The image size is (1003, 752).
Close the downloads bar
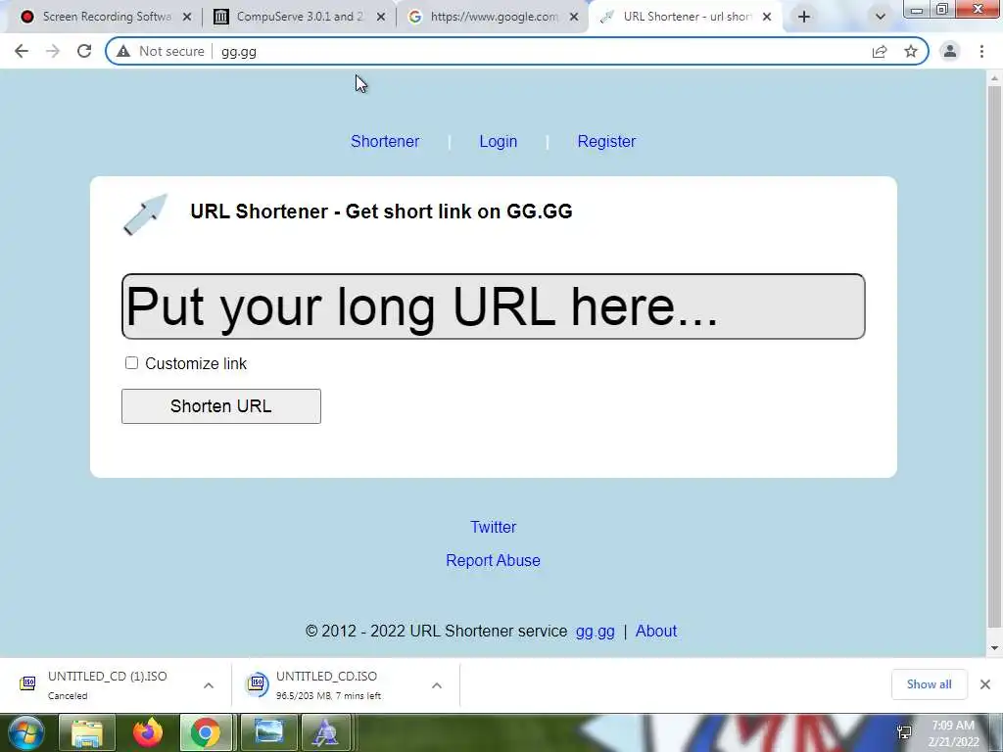[985, 684]
